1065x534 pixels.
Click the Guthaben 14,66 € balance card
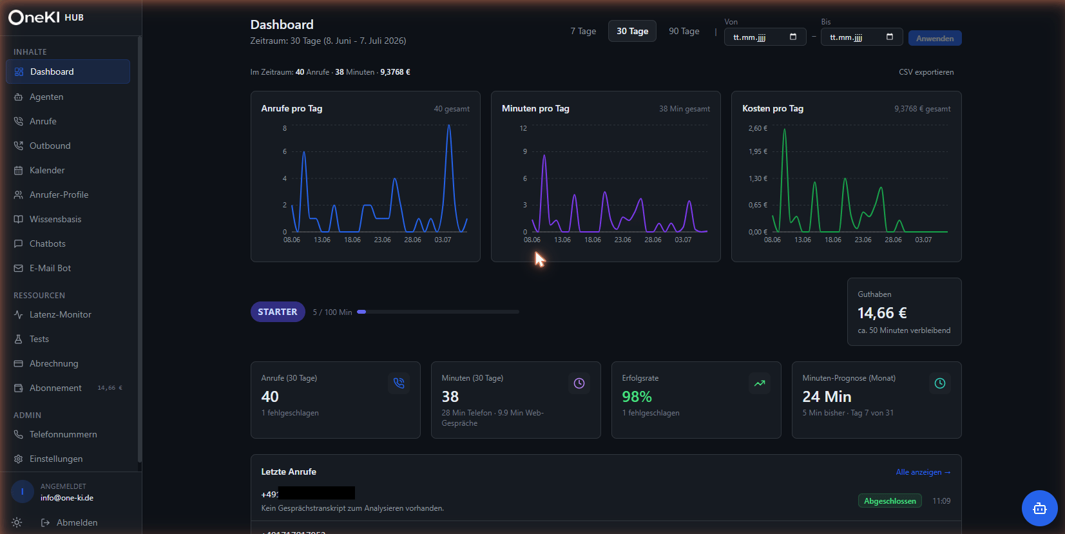coord(904,312)
